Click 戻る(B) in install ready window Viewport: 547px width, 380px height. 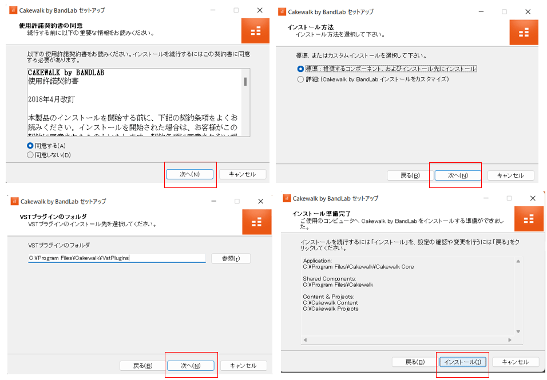click(415, 362)
